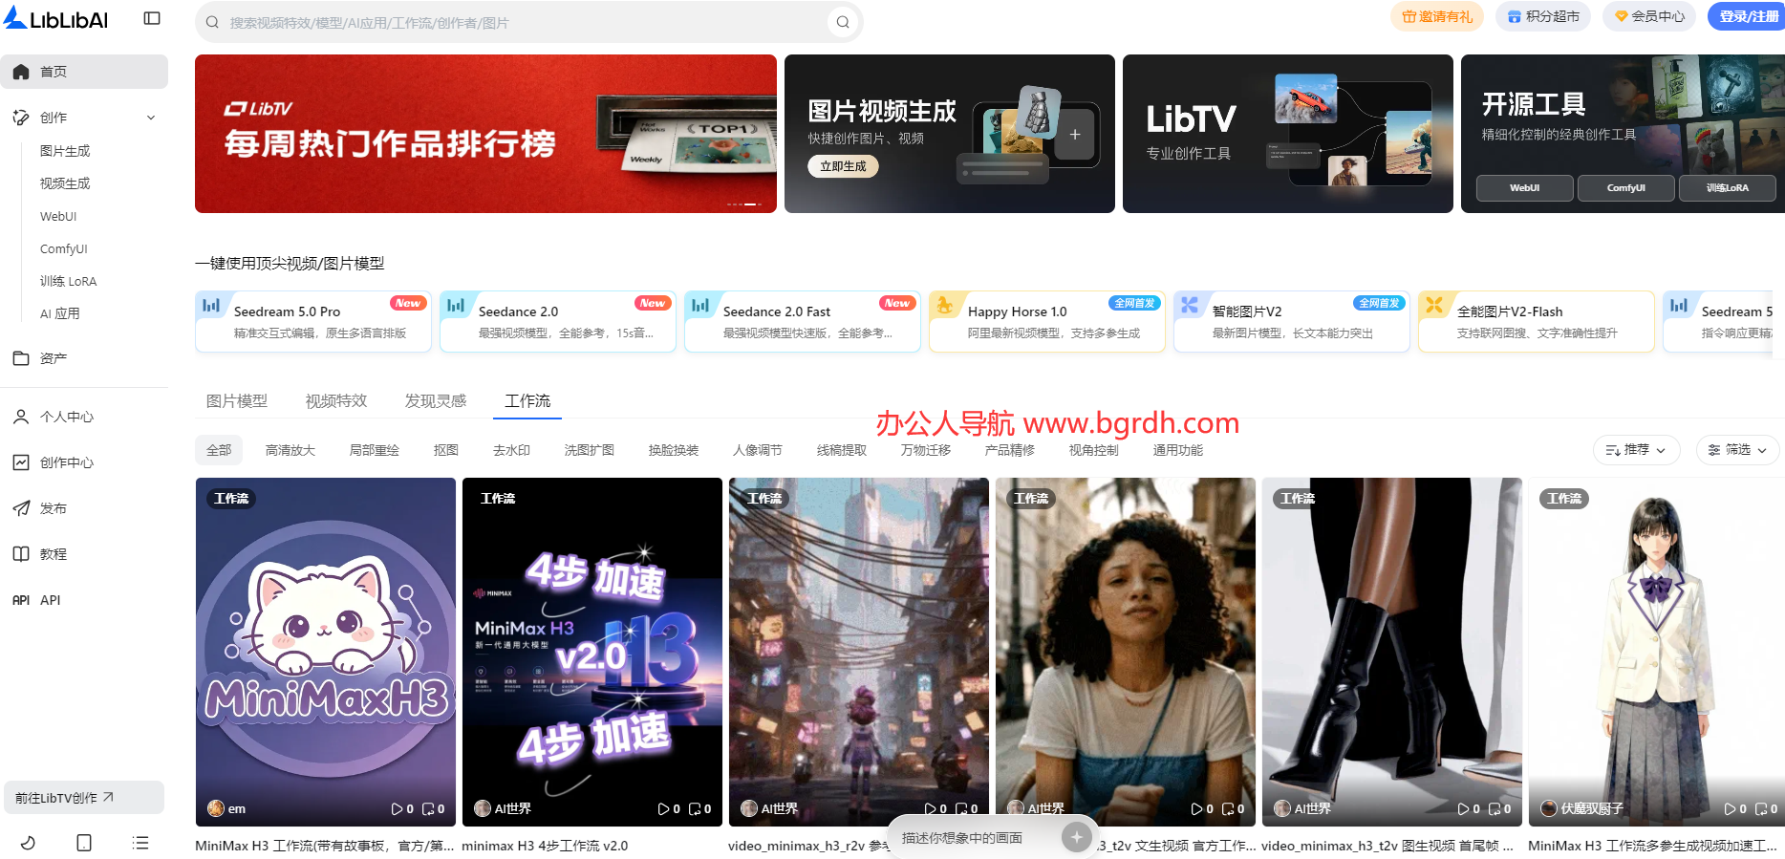
Task: Open 会员中心
Action: coord(1649,16)
